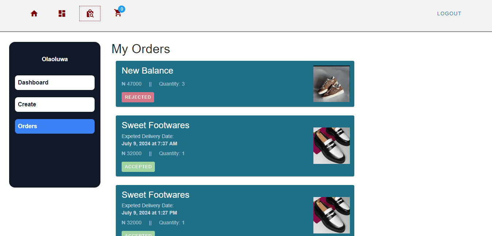Click the New Balance order title
Image resolution: width=492 pixels, height=236 pixels.
point(147,71)
